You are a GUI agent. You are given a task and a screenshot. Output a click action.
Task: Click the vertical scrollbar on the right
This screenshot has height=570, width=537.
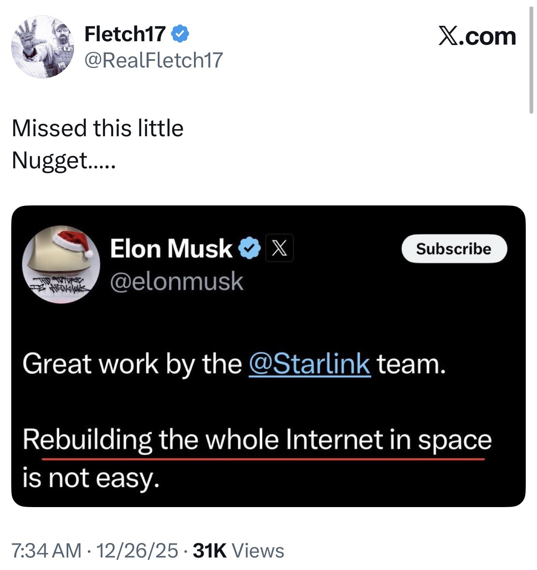coord(531,60)
